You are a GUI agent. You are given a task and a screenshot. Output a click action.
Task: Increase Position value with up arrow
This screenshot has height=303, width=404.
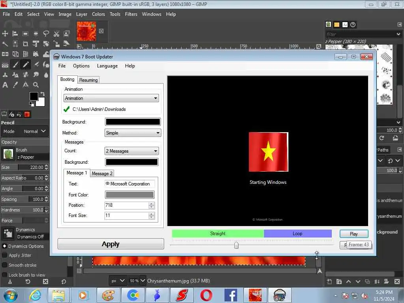click(151, 204)
